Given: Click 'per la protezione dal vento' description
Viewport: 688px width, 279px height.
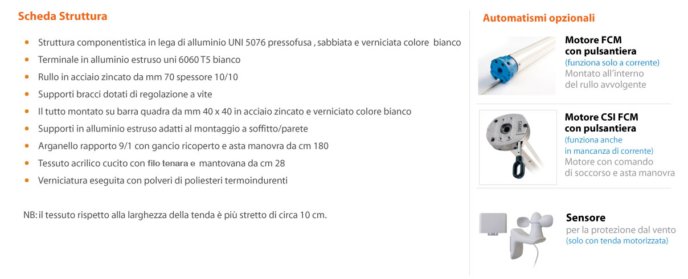Looking at the screenshot, I should [x=621, y=230].
